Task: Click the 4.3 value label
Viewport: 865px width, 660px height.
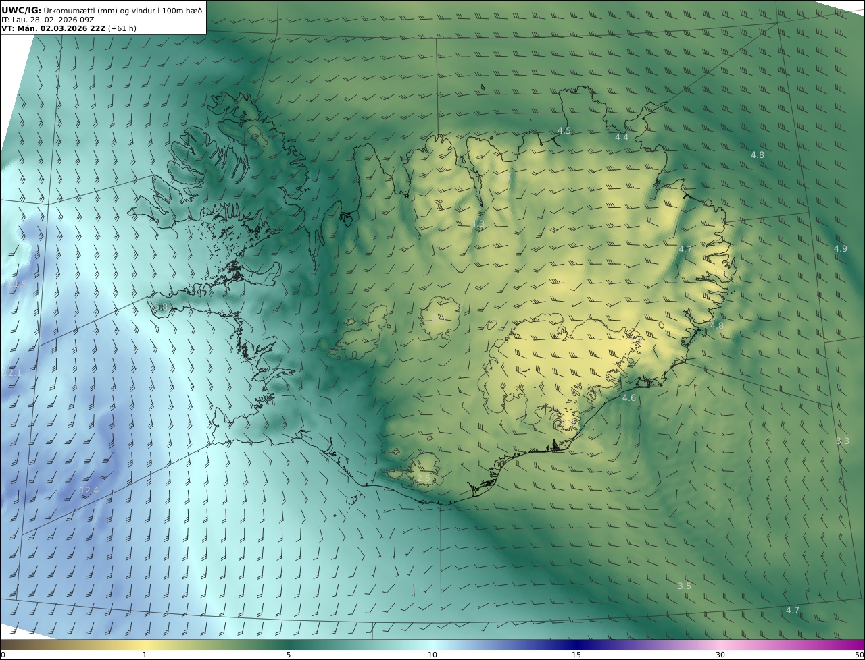Action: [x=478, y=224]
